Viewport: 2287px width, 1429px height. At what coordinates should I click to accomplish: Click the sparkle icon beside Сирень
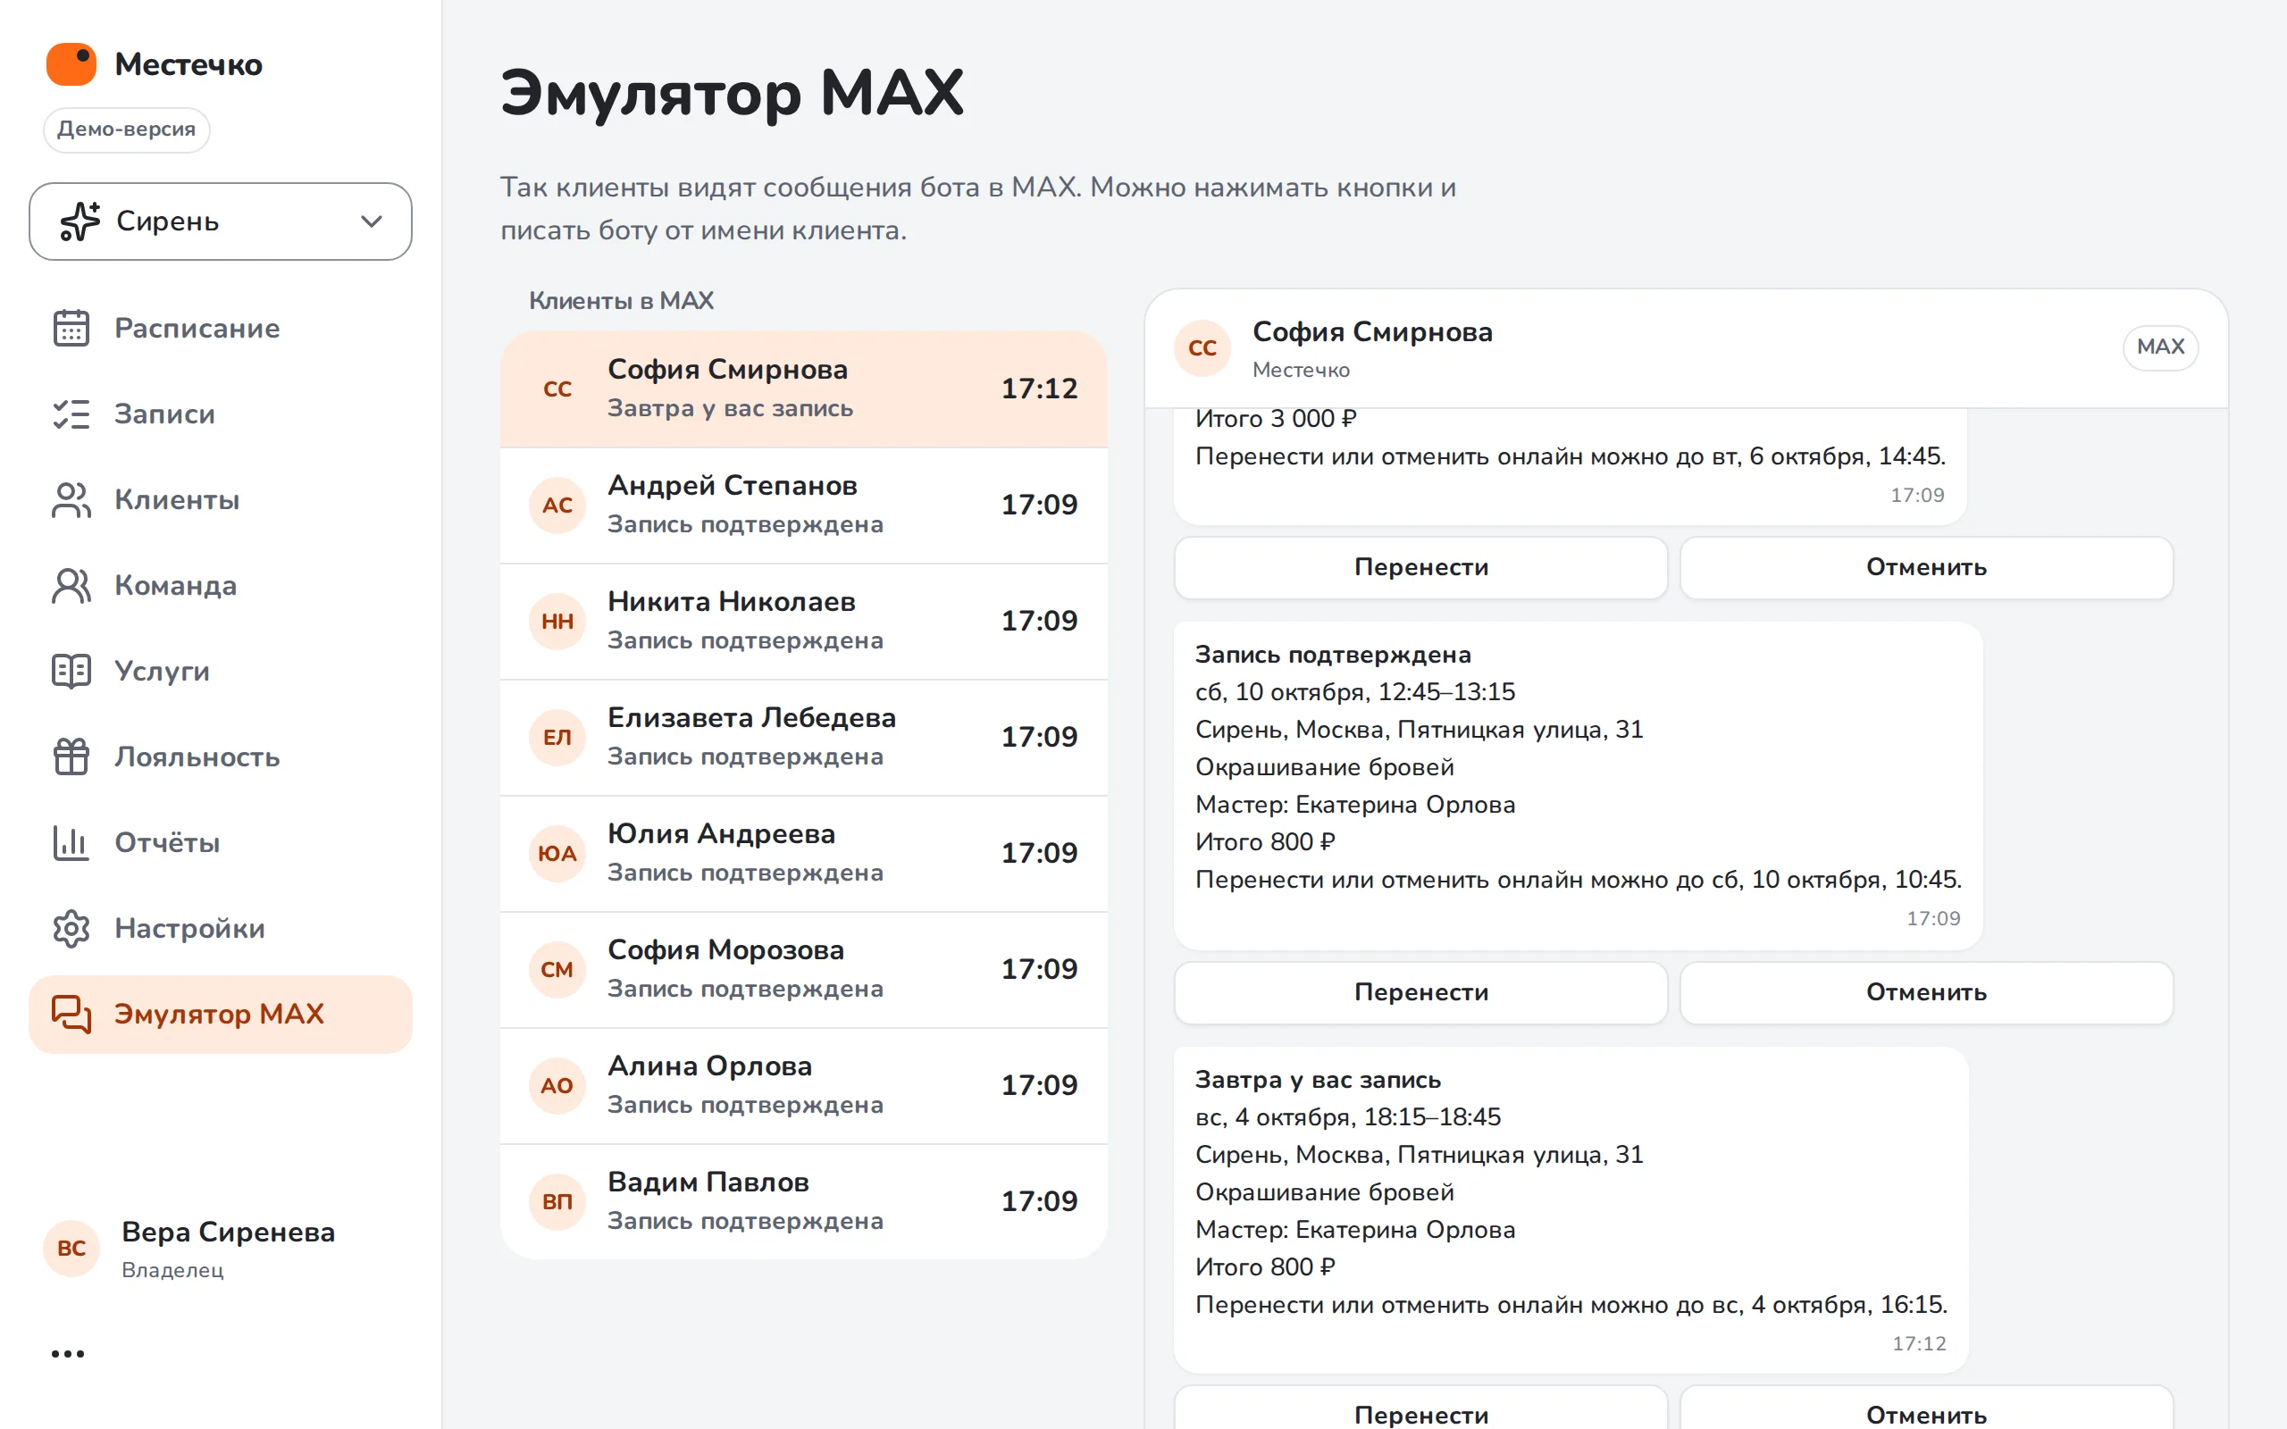tap(80, 221)
